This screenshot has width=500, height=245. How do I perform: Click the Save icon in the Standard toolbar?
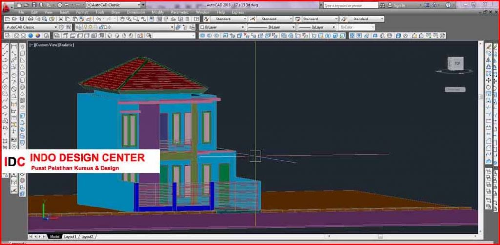pos(21,19)
